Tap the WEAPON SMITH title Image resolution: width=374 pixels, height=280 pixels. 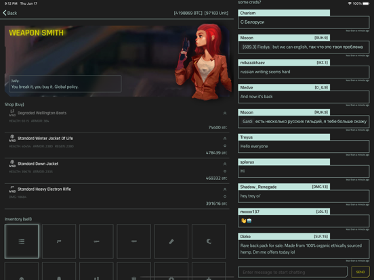tap(37, 32)
